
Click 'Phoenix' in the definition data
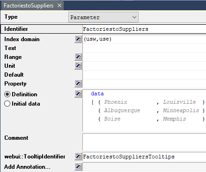tap(116, 102)
